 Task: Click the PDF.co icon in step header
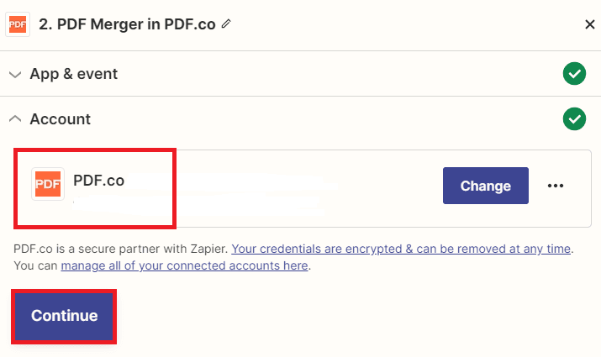click(17, 24)
